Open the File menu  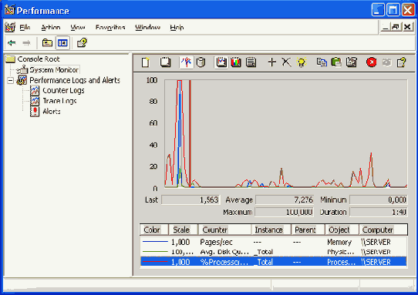click(x=25, y=28)
